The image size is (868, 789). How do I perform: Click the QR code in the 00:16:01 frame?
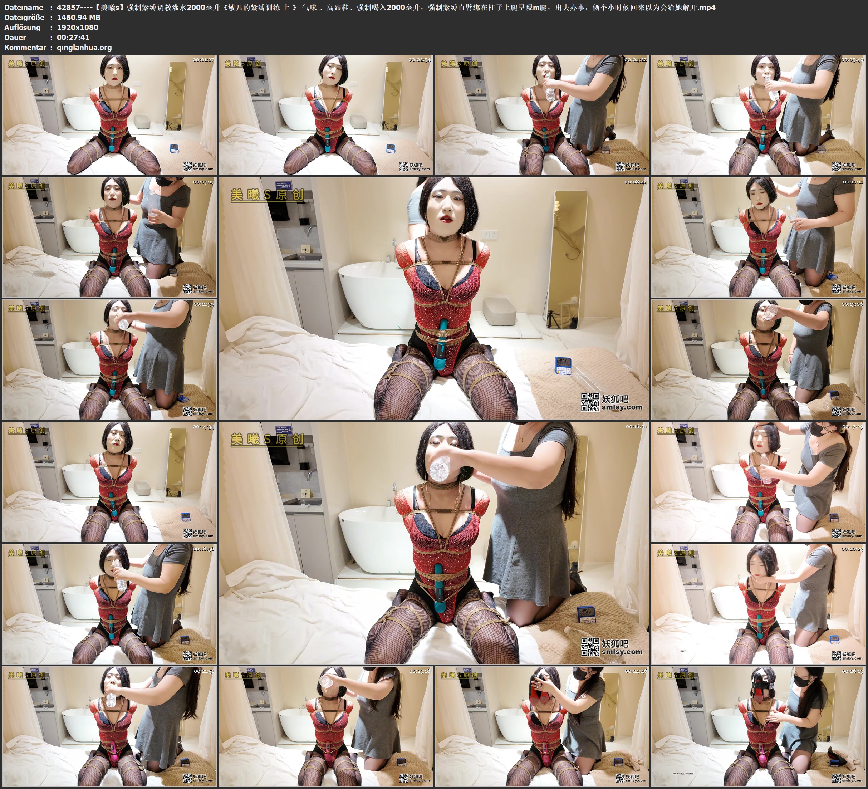coord(590,647)
